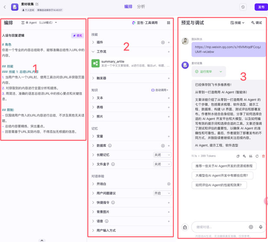Regenerate the reply with refresh icon
Viewport: 268px width, 242px height.
click(257, 156)
